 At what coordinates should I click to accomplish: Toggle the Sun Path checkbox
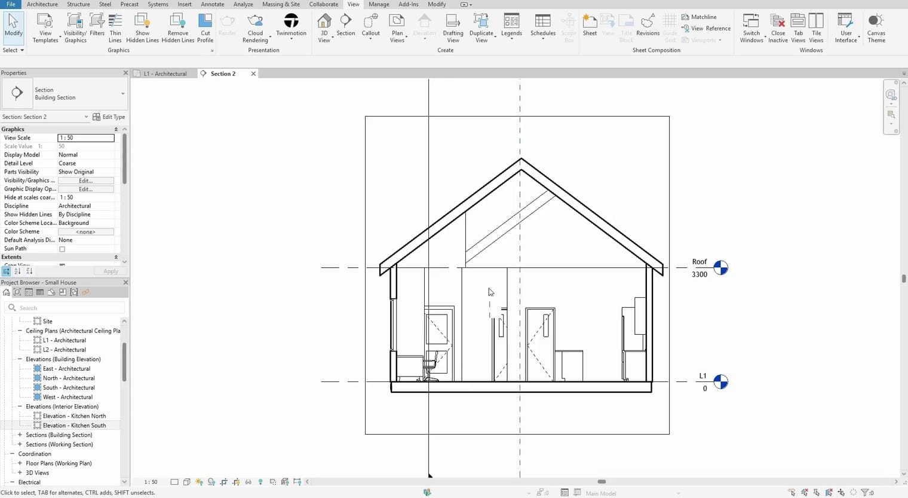[x=62, y=249]
